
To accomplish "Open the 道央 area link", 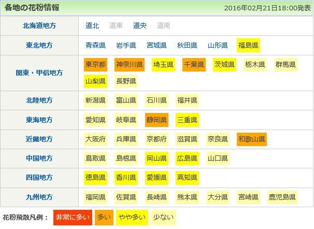I will (140, 25).
